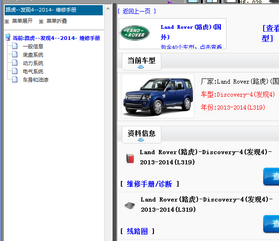Screen dimensions: 279x241
Task: Select the root node 当前:路虎--发现4--2014- 维修手册
Action: coord(56,38)
